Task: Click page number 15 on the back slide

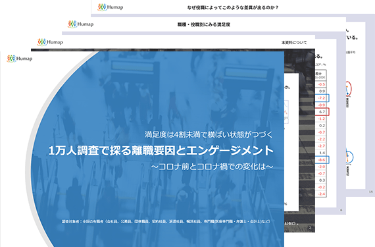Action: click(370, 192)
